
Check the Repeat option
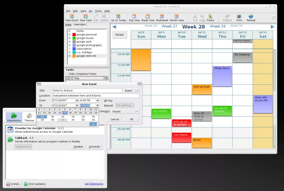pyautogui.click(x=102, y=105)
